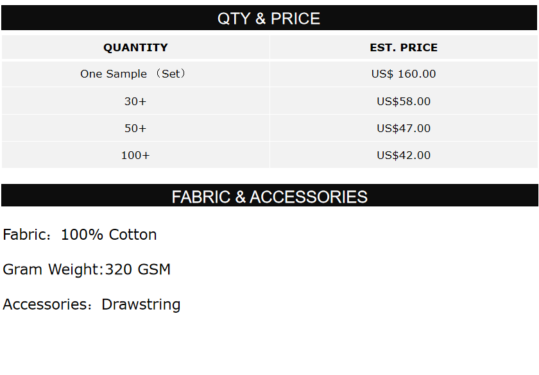Select the US$42.00 price cell
Image resolution: width=539 pixels, height=375 pixels.
pyautogui.click(x=404, y=155)
